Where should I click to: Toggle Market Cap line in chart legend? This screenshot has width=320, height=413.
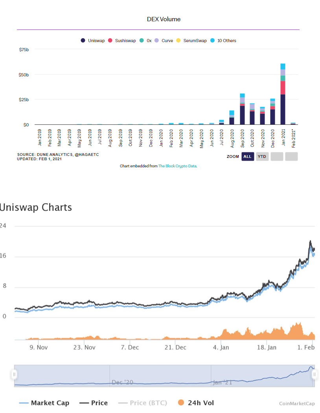(44, 403)
